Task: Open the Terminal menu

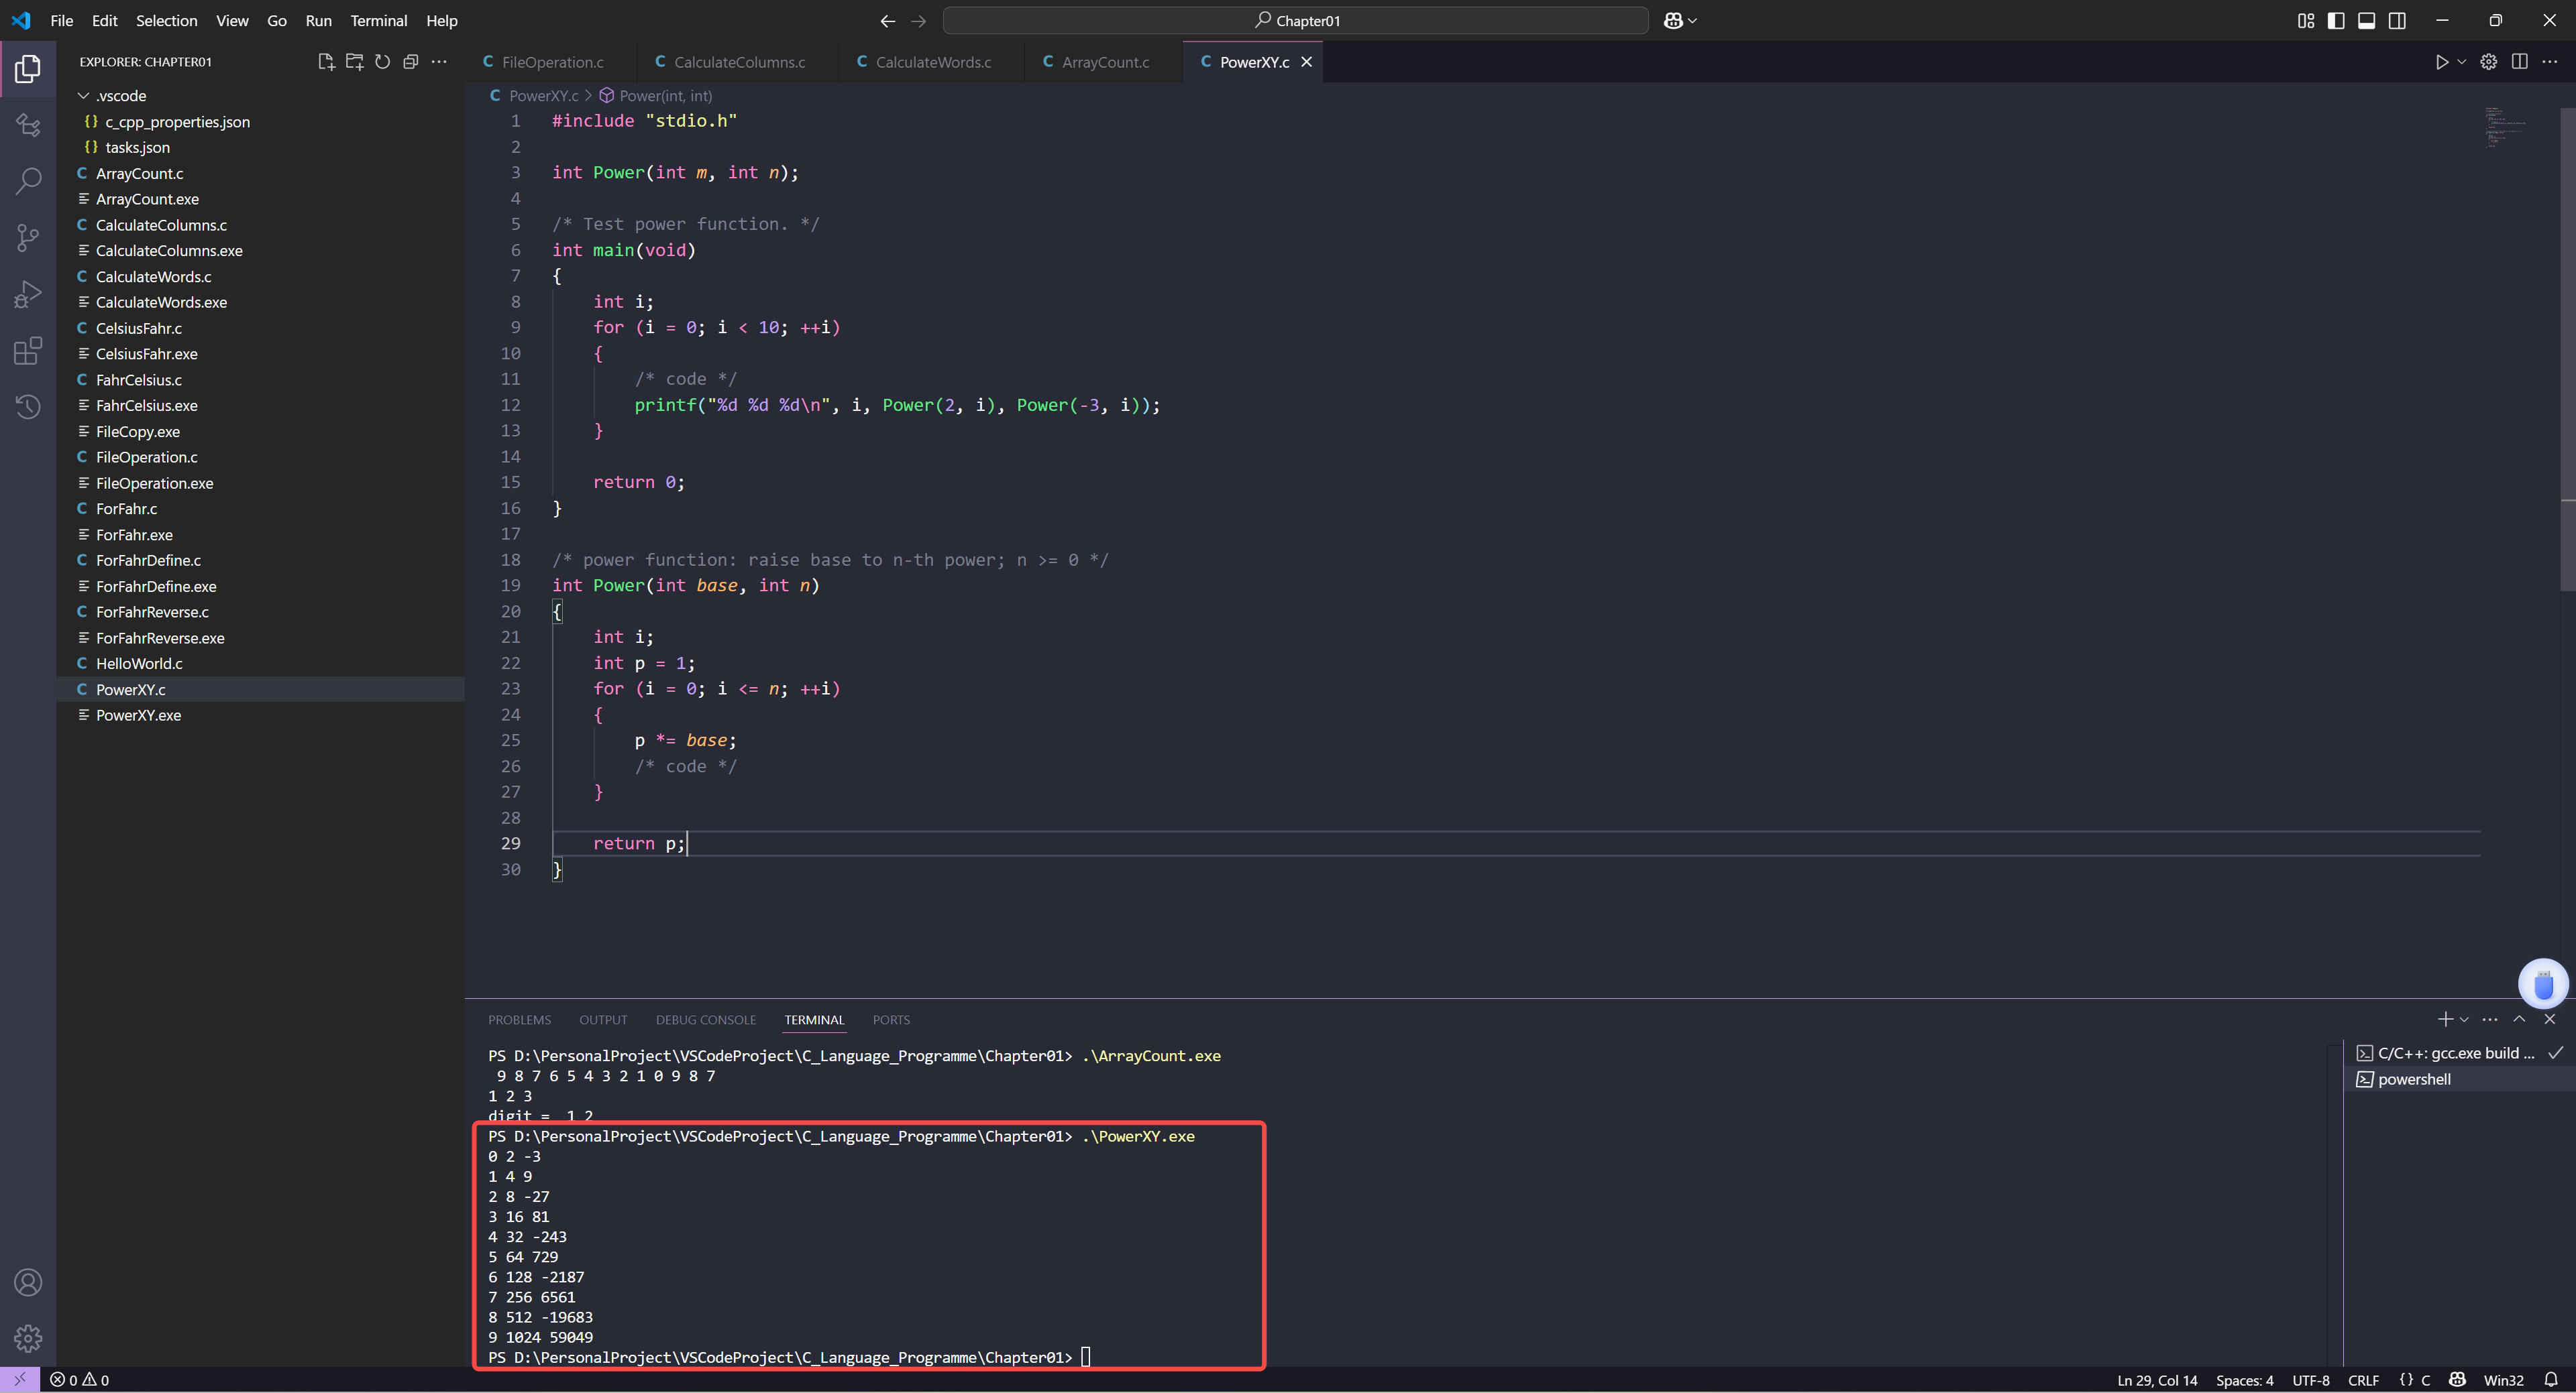Action: [x=378, y=21]
